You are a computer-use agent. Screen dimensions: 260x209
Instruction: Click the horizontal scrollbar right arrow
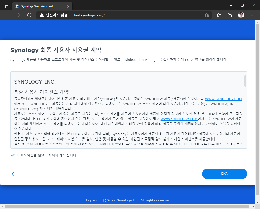pos(253,206)
